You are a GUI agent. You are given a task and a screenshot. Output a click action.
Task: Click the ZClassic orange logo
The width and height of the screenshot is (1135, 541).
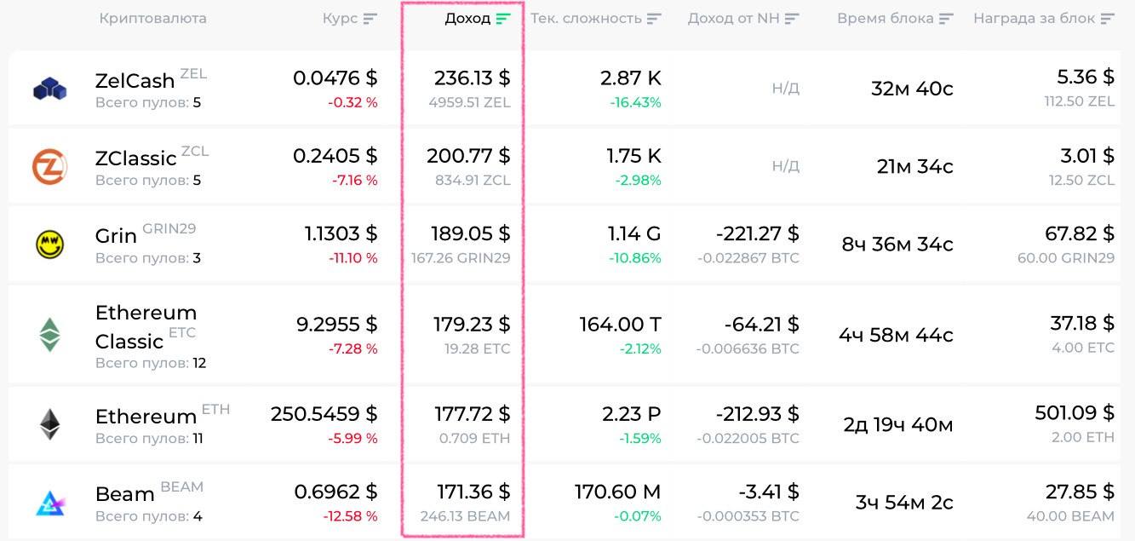(49, 166)
